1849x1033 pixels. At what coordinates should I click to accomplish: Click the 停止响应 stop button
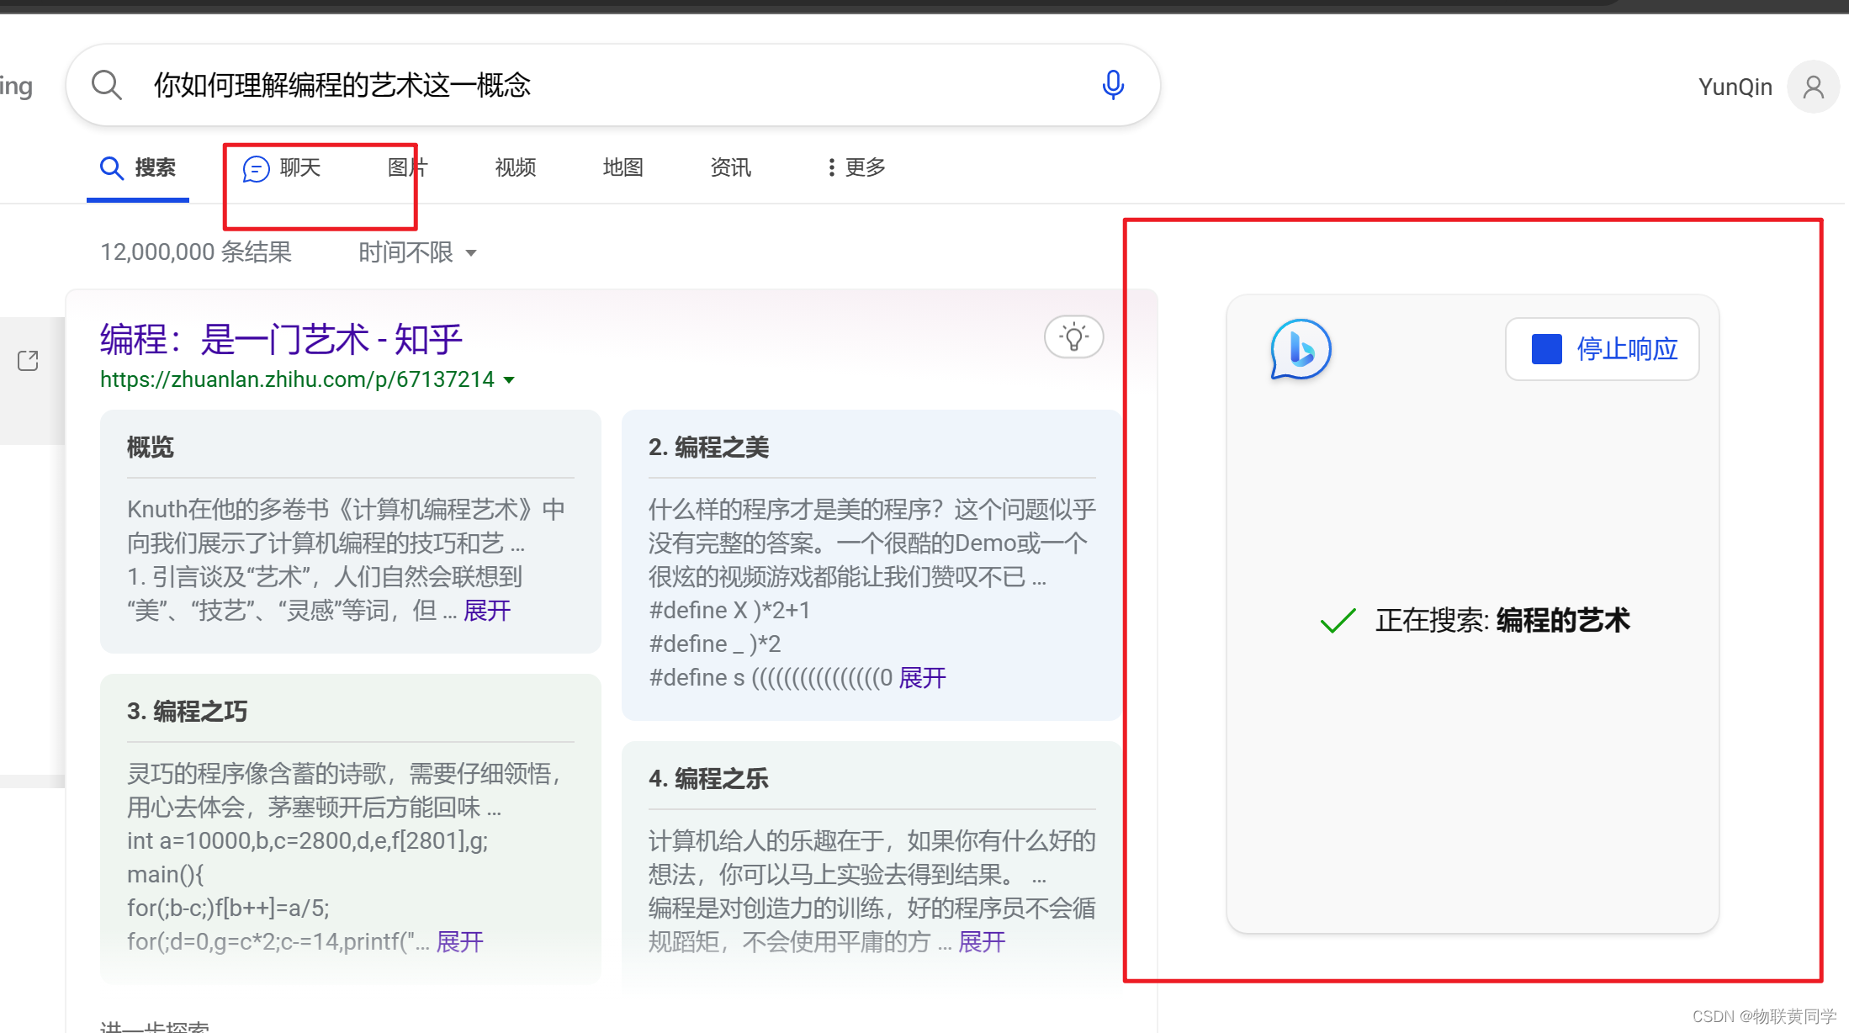[x=1602, y=349]
